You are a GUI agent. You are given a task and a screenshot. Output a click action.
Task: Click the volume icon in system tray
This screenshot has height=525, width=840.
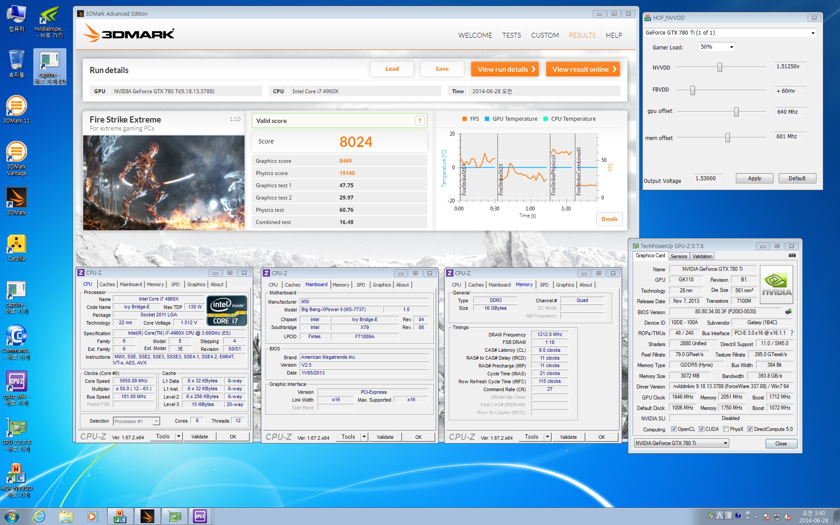tap(787, 517)
